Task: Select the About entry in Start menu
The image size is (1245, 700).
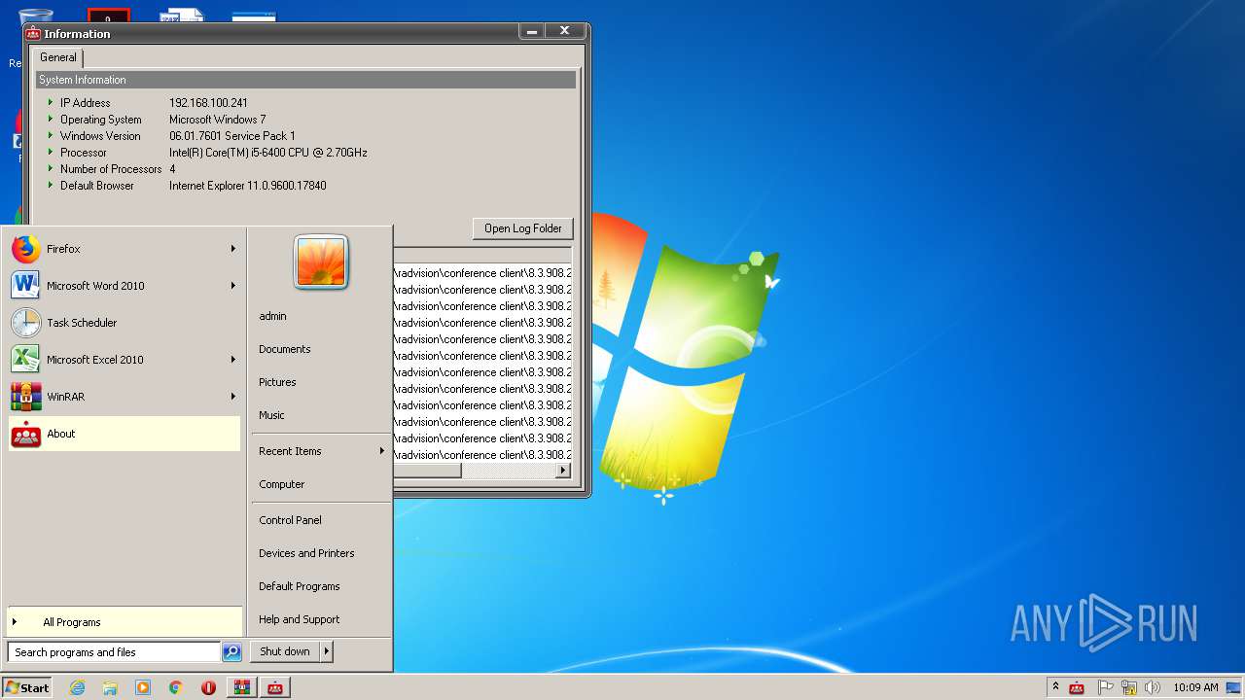Action: 124,434
